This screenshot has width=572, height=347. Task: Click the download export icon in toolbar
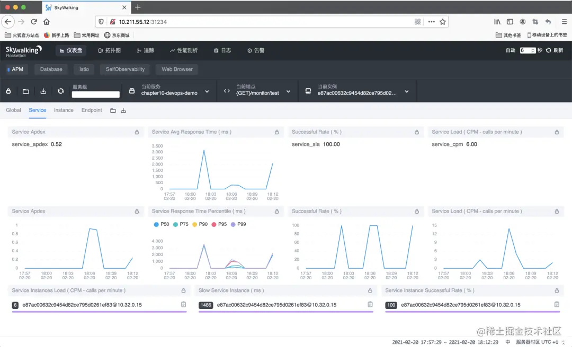[x=43, y=91]
